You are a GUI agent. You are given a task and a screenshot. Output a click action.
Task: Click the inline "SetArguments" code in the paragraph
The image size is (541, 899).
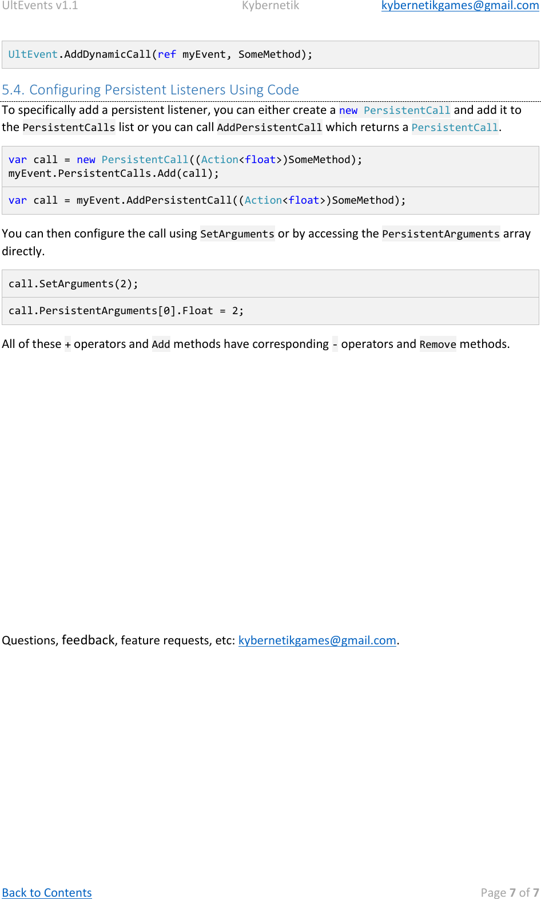point(237,234)
